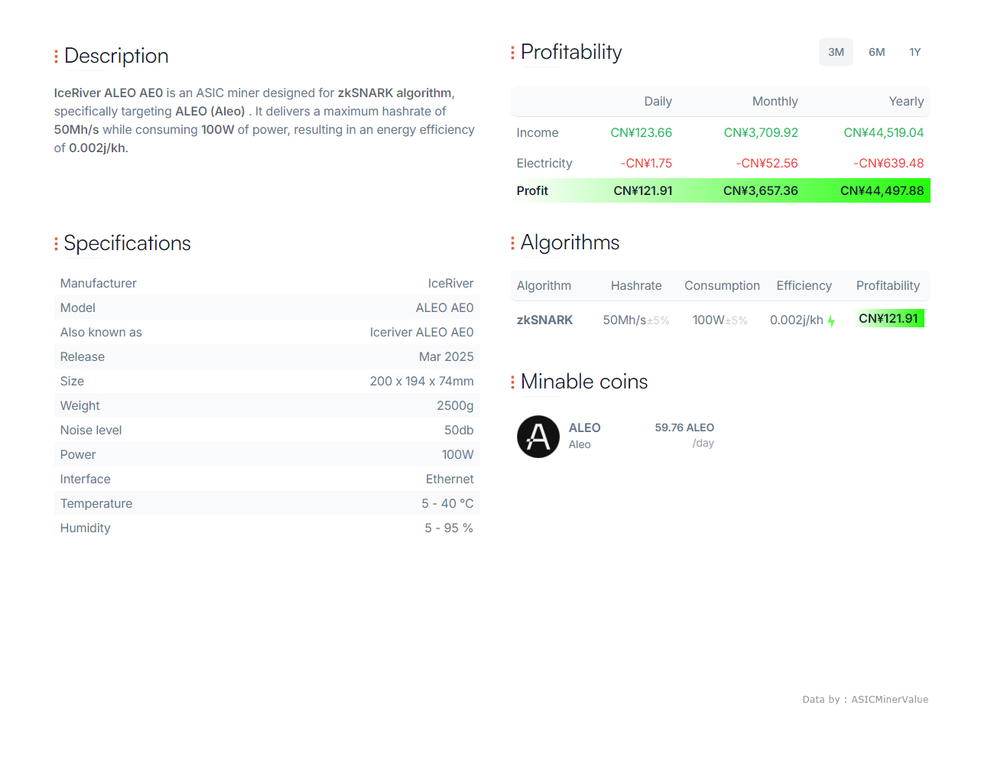Click the Temperature value 5 - 40 °C

447,503
